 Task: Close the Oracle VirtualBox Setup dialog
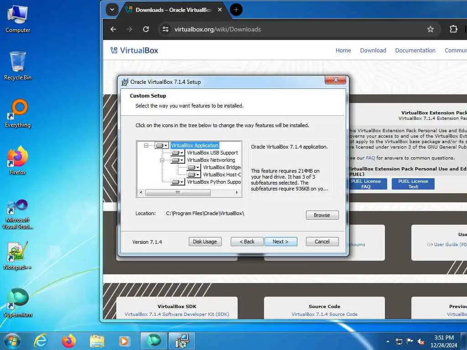335,80
